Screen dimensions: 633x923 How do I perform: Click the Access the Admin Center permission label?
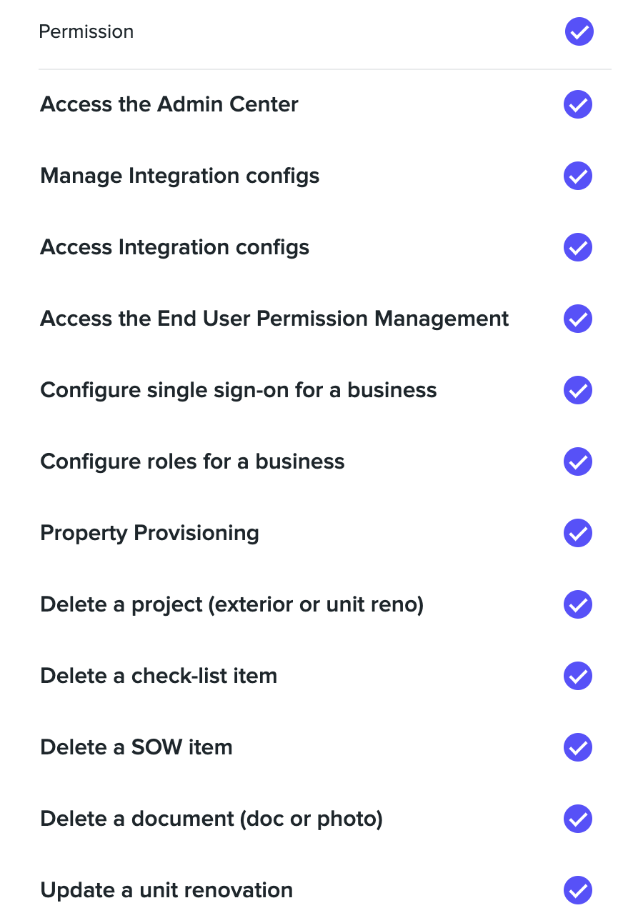(169, 104)
